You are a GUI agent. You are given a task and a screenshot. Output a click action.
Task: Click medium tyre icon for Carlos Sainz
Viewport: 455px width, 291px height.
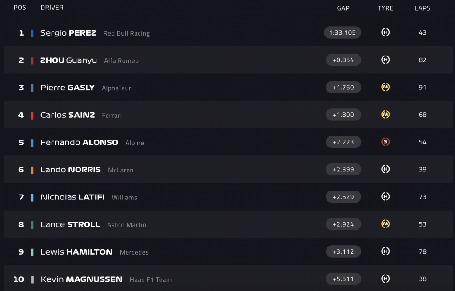tap(386, 115)
